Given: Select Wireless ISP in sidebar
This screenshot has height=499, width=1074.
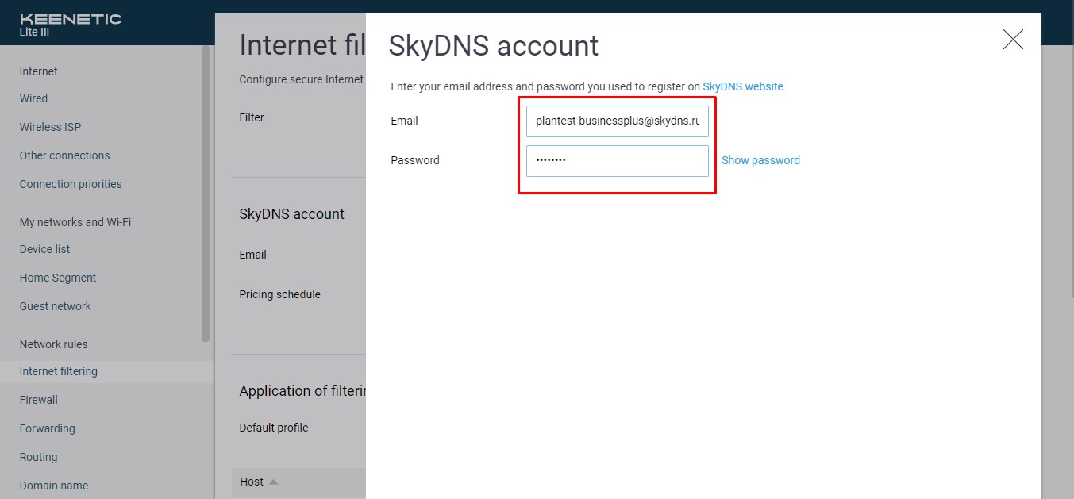Looking at the screenshot, I should (x=50, y=127).
